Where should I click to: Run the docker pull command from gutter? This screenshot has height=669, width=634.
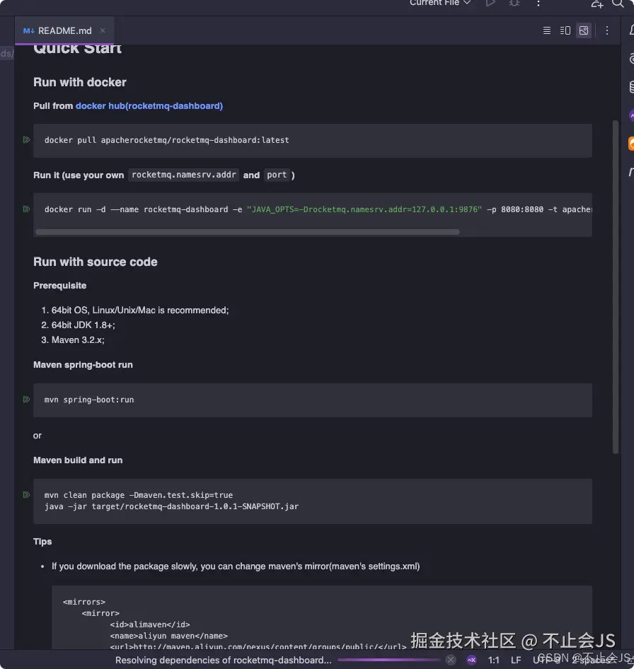click(26, 140)
